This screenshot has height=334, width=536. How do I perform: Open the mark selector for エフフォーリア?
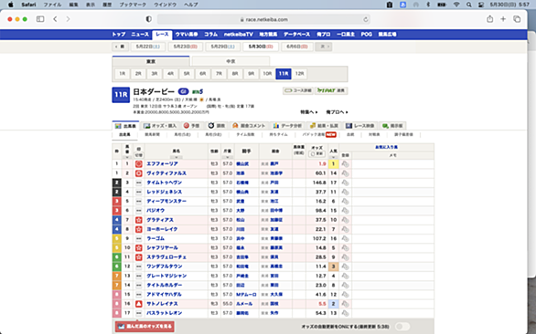(138, 164)
